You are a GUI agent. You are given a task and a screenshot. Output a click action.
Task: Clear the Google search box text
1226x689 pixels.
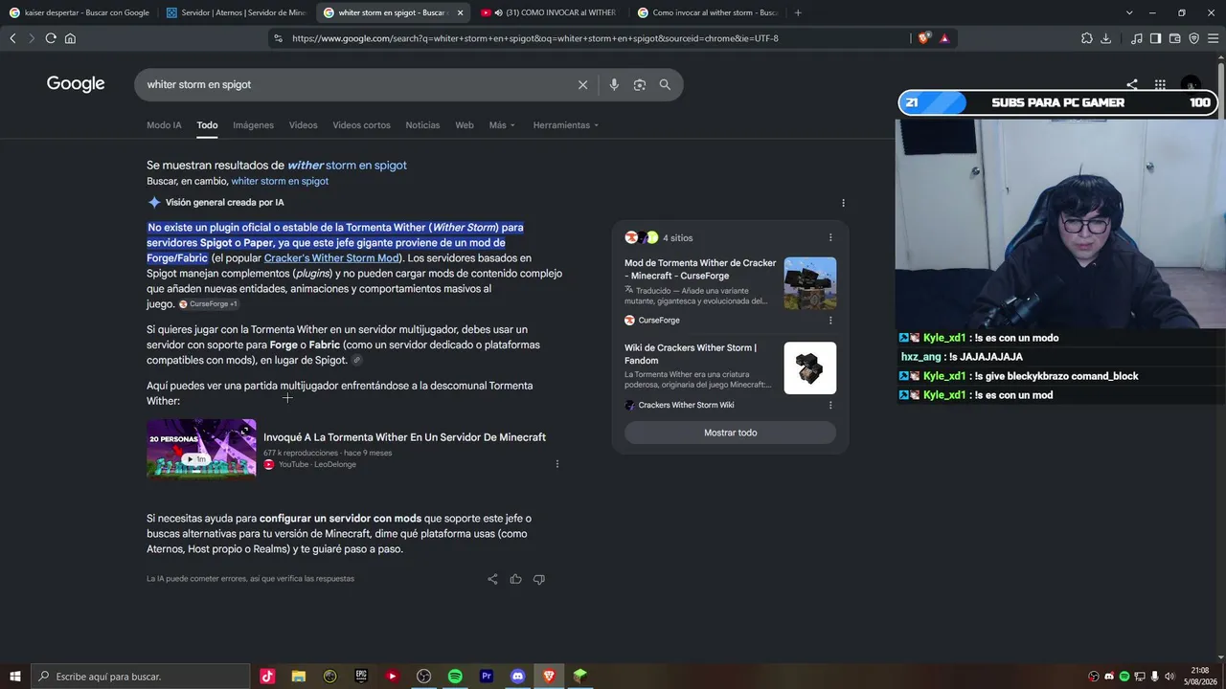coord(582,84)
